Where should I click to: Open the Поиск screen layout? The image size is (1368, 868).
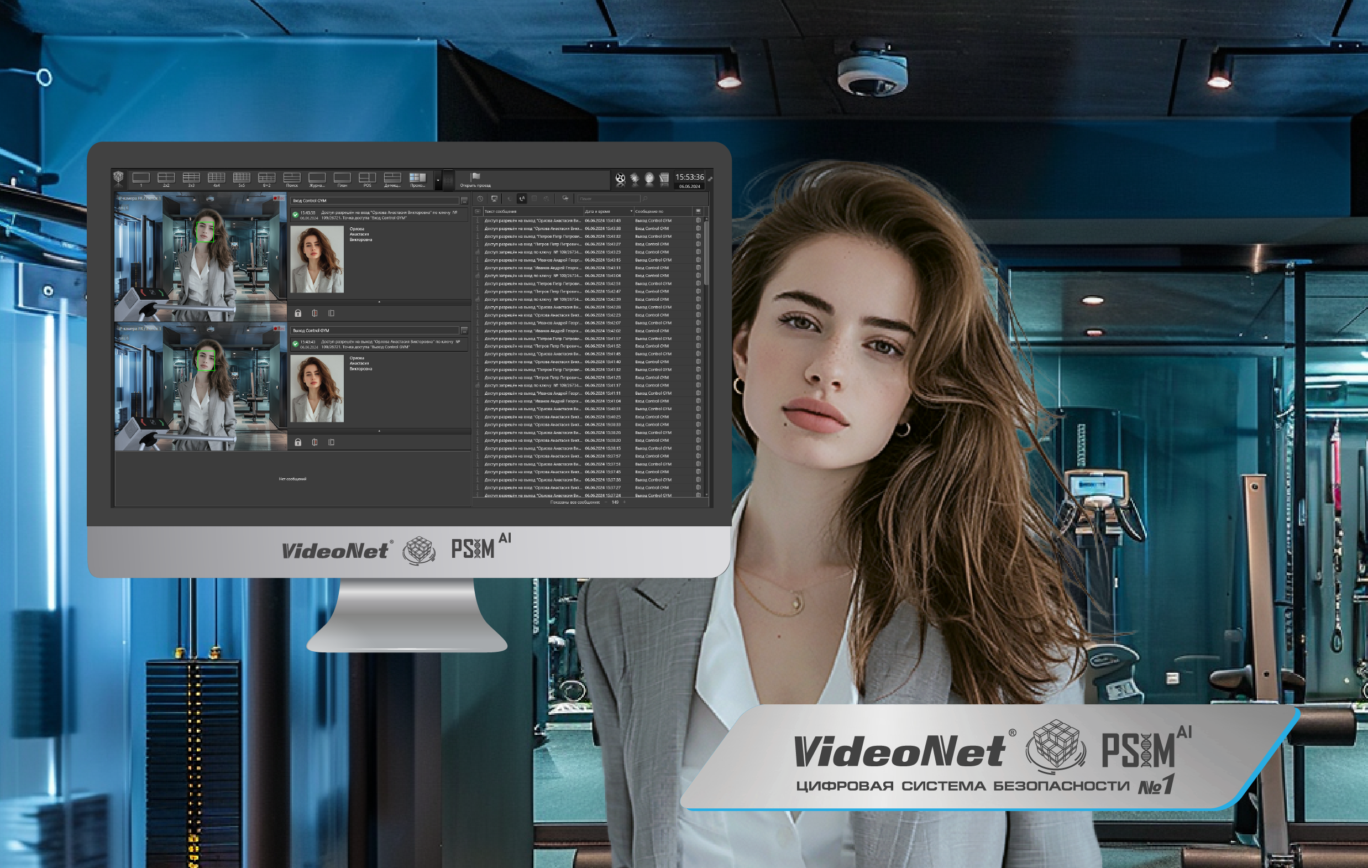point(292,180)
